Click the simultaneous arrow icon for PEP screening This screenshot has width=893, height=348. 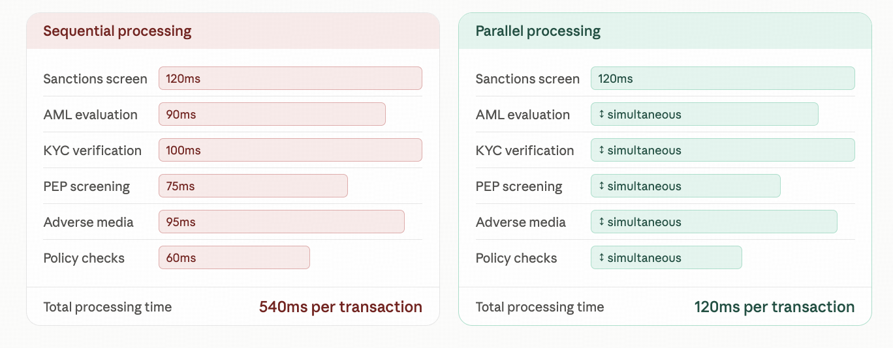[601, 186]
